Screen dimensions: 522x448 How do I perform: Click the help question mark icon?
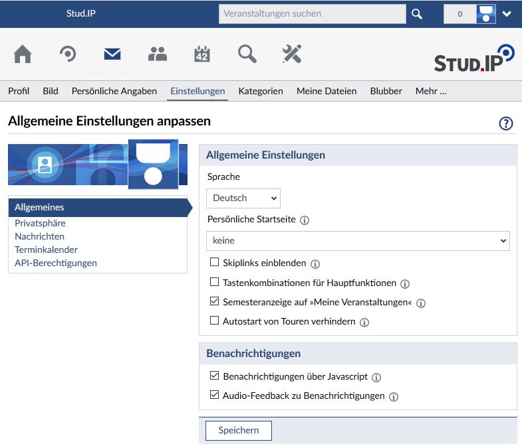[506, 123]
